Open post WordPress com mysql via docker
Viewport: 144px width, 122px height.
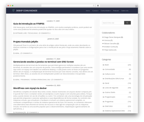[x=30, y=88]
